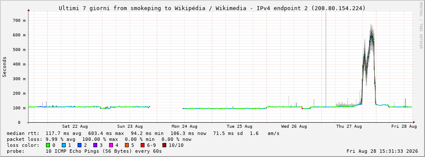
Task: Click the Fri 28 Aug axis label
Action: point(404,126)
